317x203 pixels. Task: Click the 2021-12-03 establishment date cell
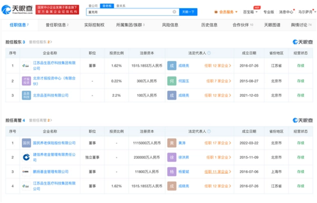[249, 95]
